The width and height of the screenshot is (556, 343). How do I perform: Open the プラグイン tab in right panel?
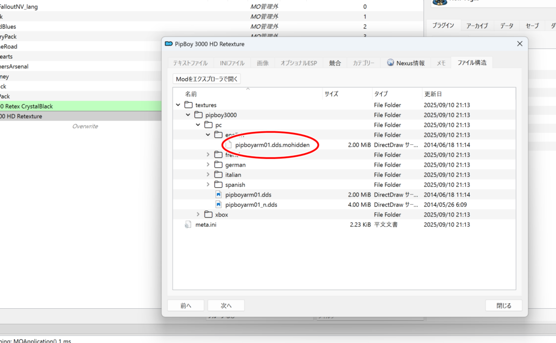point(444,26)
